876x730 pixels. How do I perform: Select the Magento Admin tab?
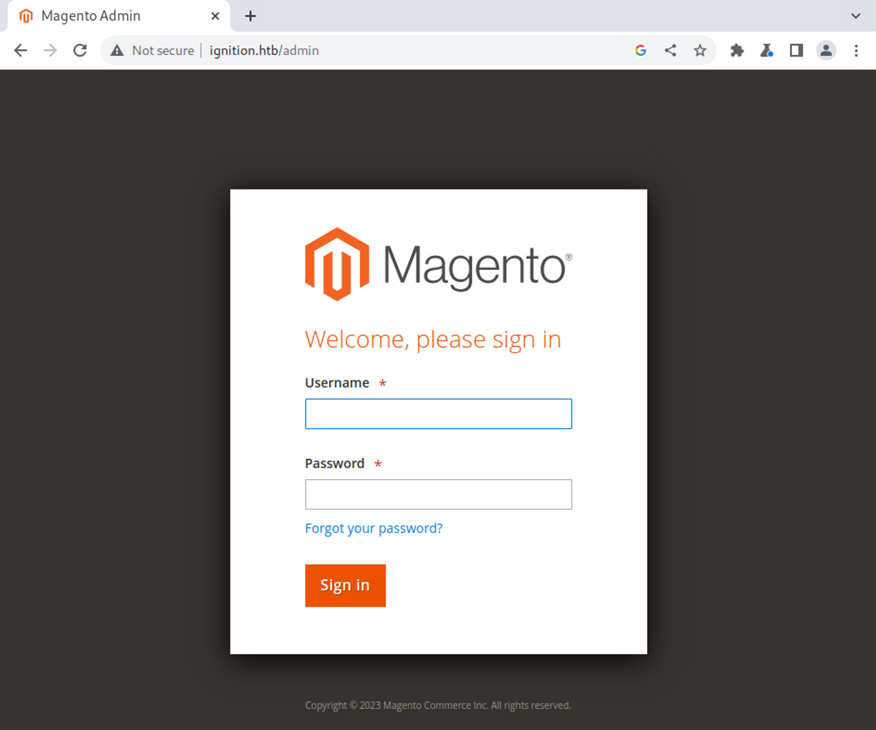click(118, 16)
